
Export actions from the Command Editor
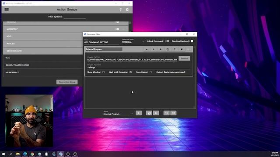click(x=166, y=113)
